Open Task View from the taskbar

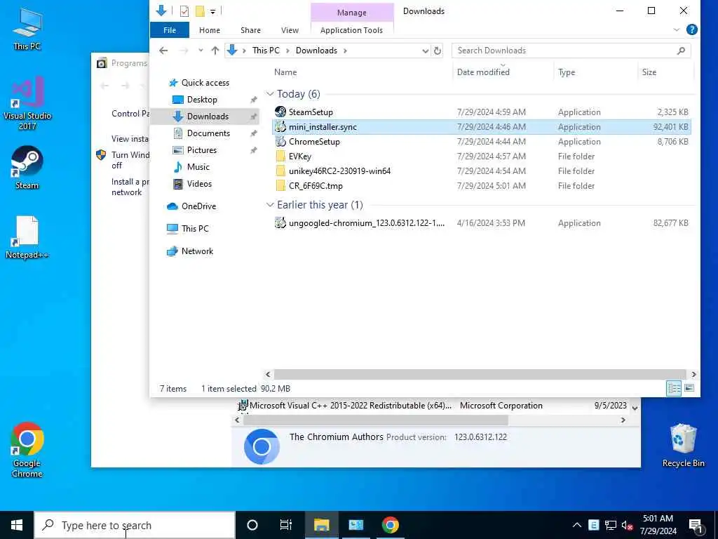(x=286, y=525)
